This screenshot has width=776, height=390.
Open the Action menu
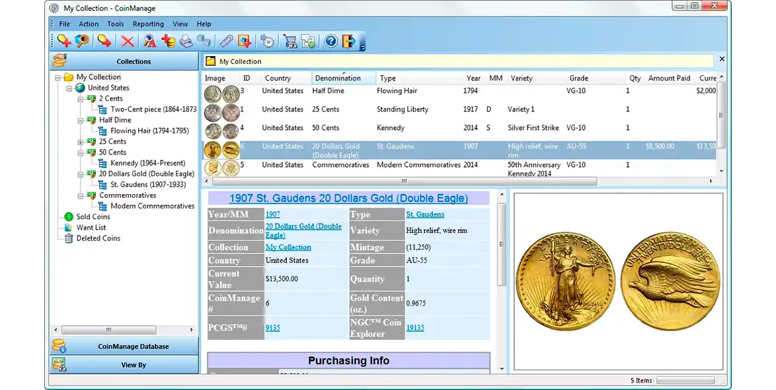pos(89,24)
